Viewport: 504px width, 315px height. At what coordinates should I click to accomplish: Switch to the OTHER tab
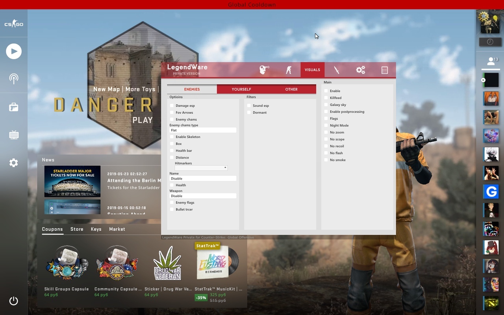291,89
